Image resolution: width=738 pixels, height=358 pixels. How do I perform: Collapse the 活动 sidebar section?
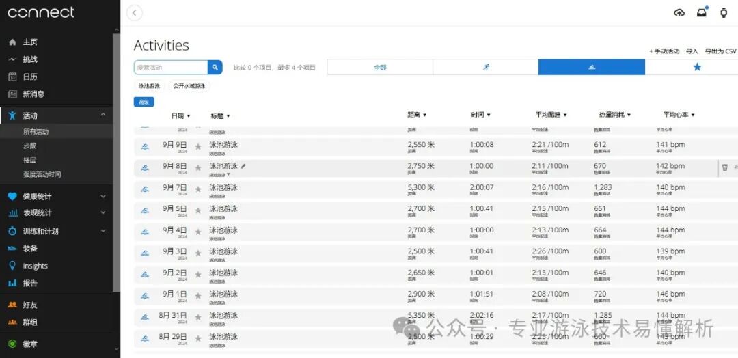pyautogui.click(x=103, y=115)
